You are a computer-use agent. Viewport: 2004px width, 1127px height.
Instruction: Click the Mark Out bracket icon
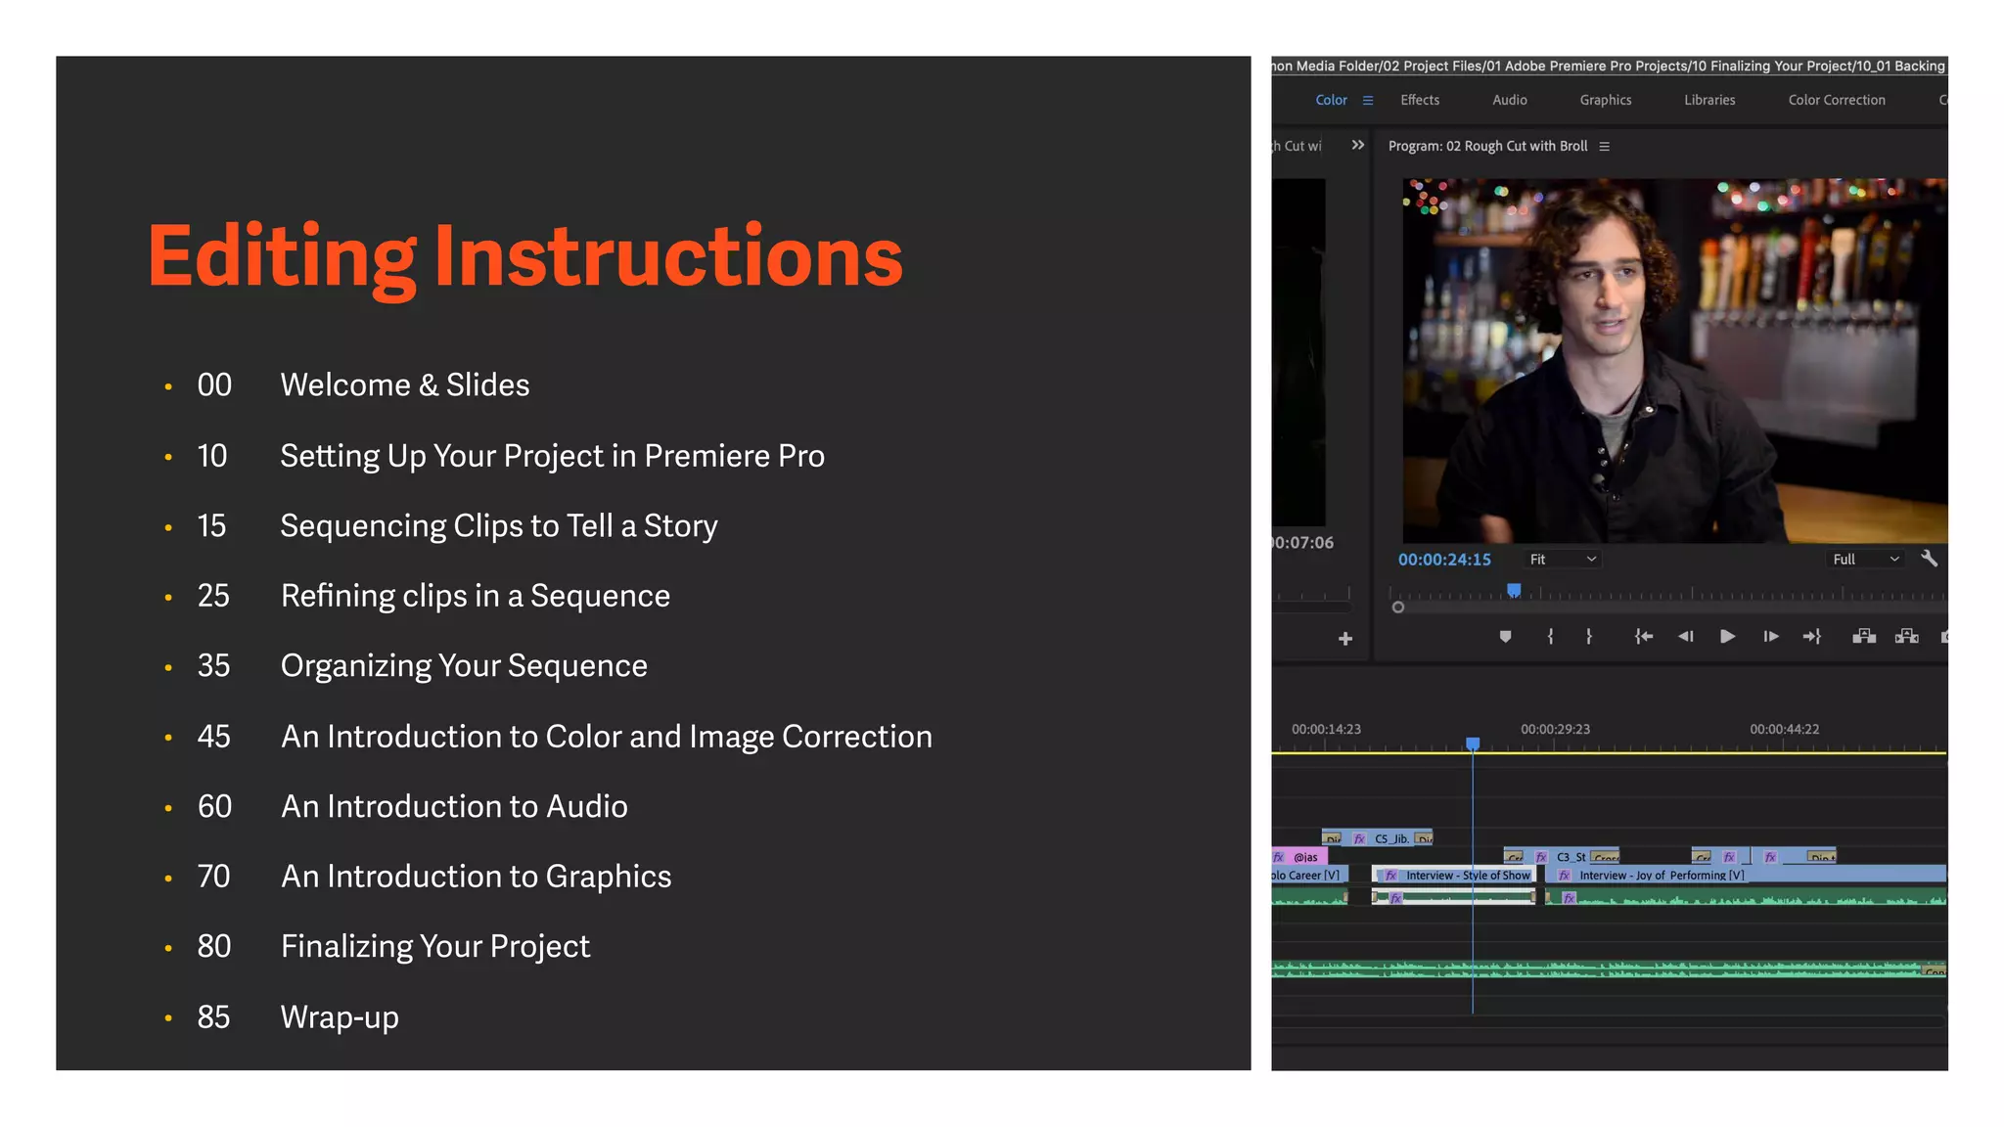point(1588,637)
